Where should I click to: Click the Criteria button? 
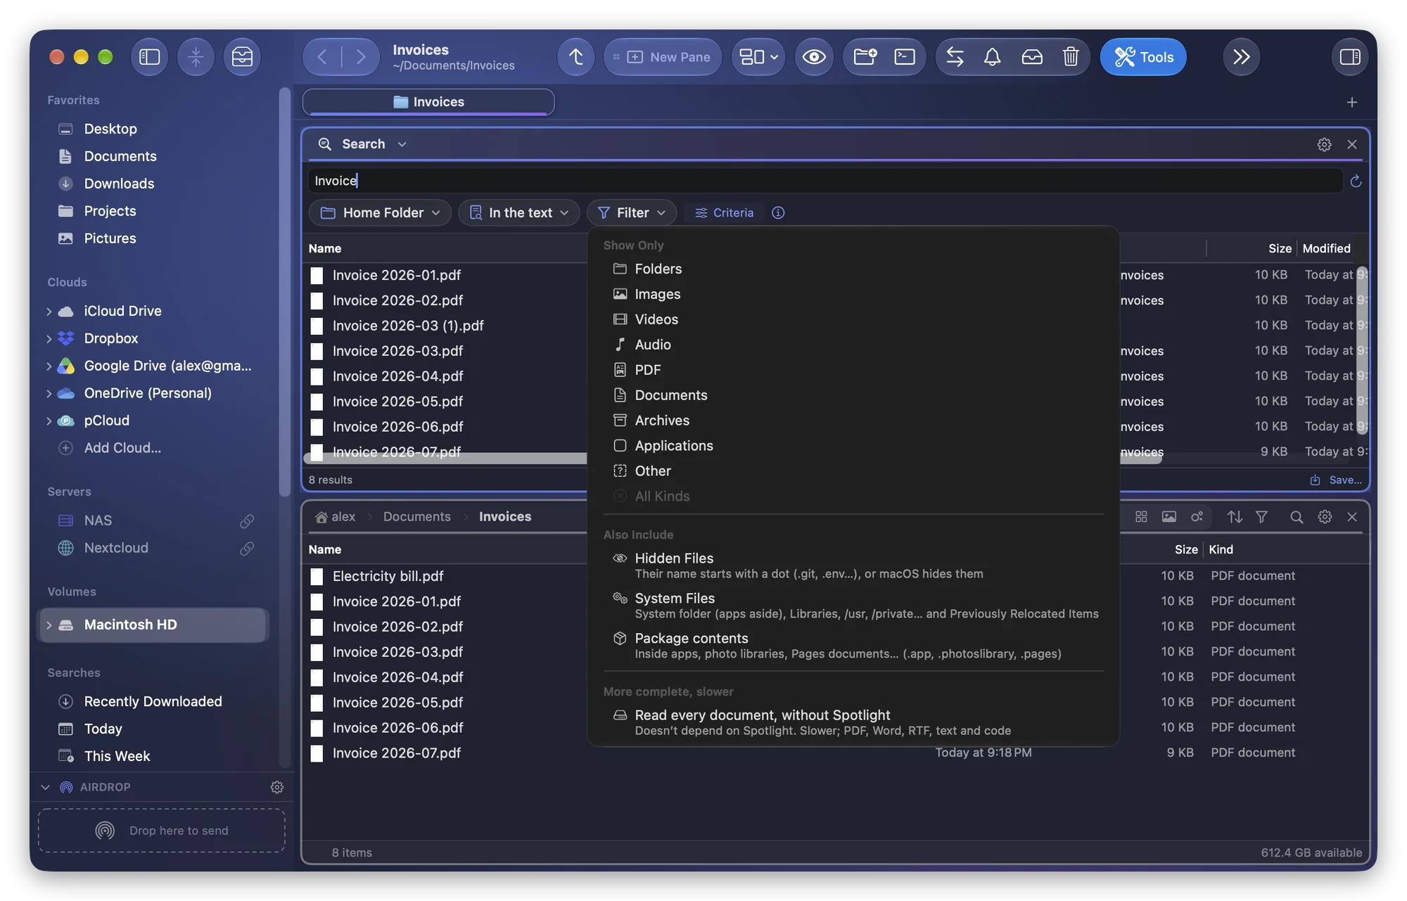click(724, 212)
